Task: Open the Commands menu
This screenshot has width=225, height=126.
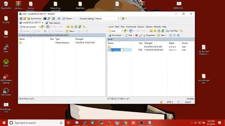Action: [131, 27]
